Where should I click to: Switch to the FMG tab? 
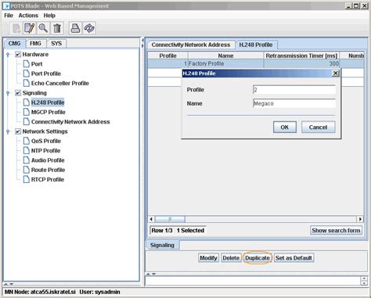35,44
